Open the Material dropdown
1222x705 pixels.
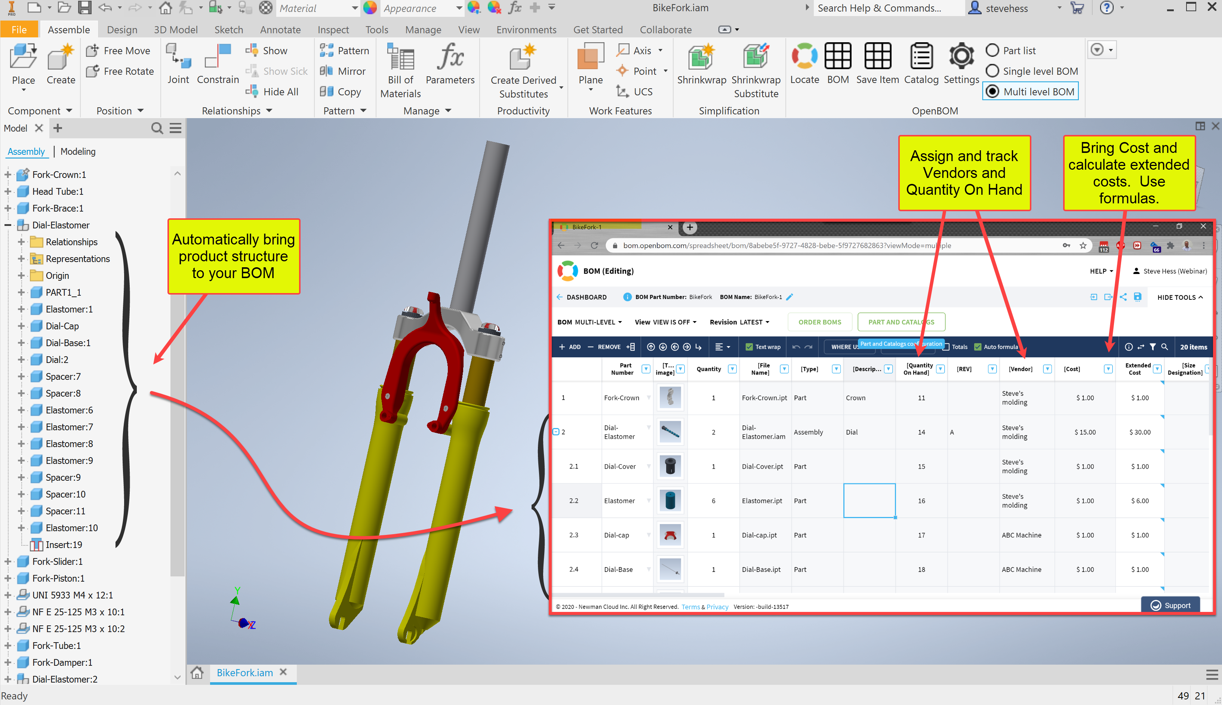[x=354, y=8]
